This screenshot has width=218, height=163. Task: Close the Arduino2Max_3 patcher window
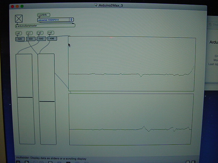[x=13, y=6]
